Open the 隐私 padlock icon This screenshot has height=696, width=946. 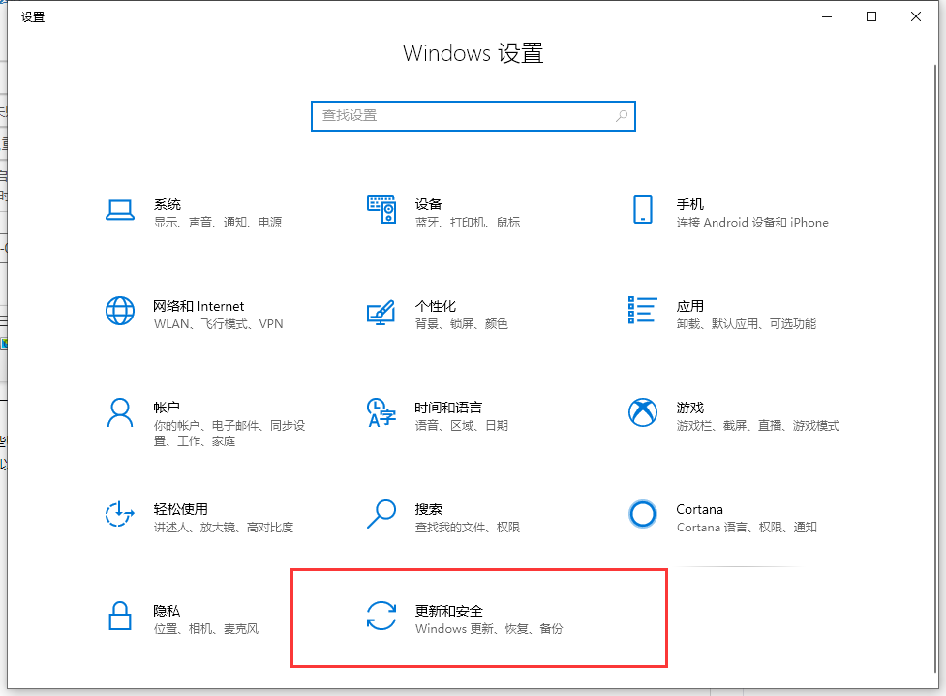pyautogui.click(x=120, y=616)
